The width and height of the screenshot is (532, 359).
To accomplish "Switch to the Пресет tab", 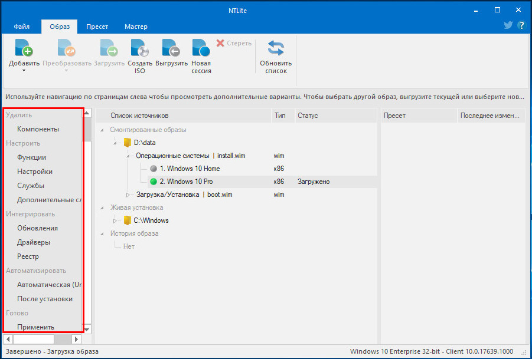I will click(x=97, y=27).
